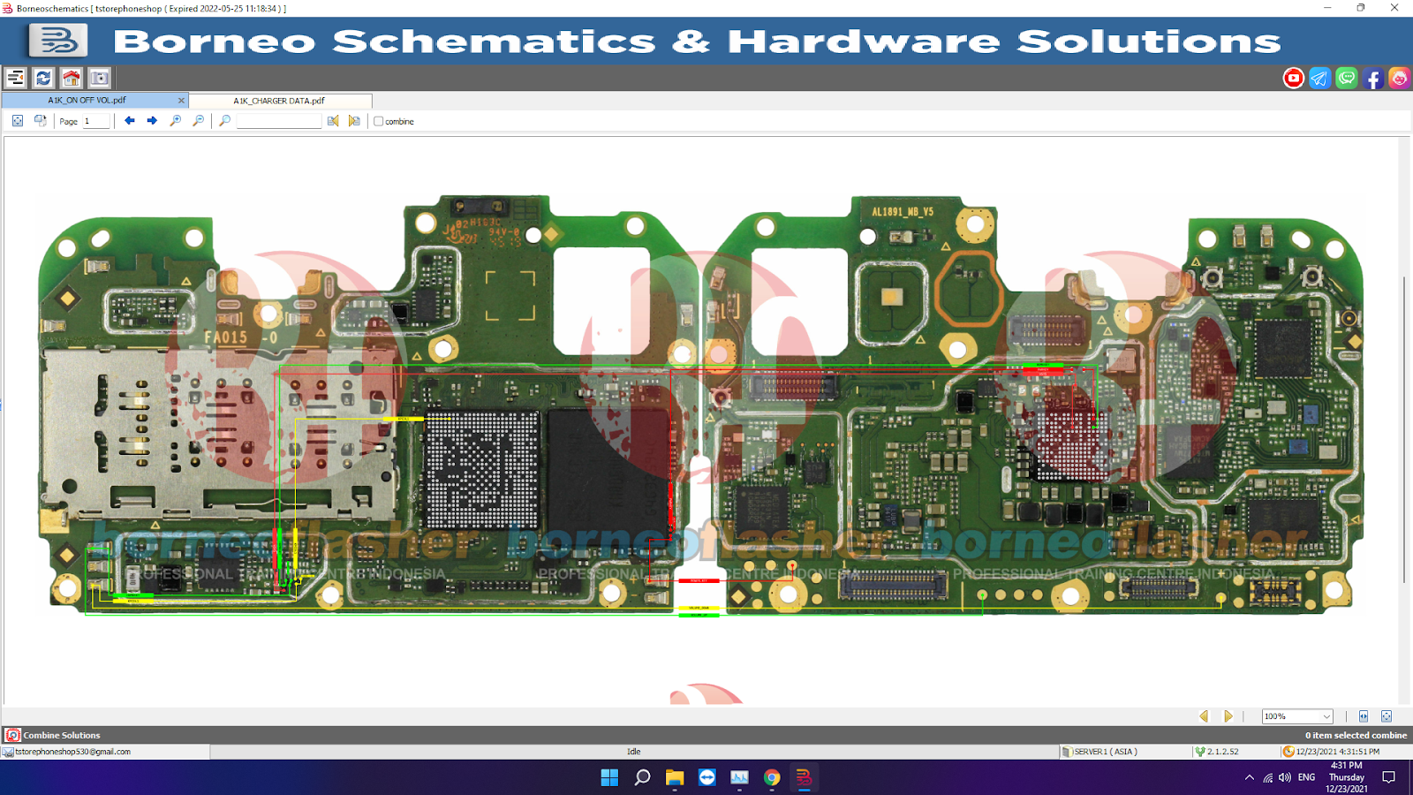
Task: Click the yellow next arrow at bottom
Action: 1228,716
